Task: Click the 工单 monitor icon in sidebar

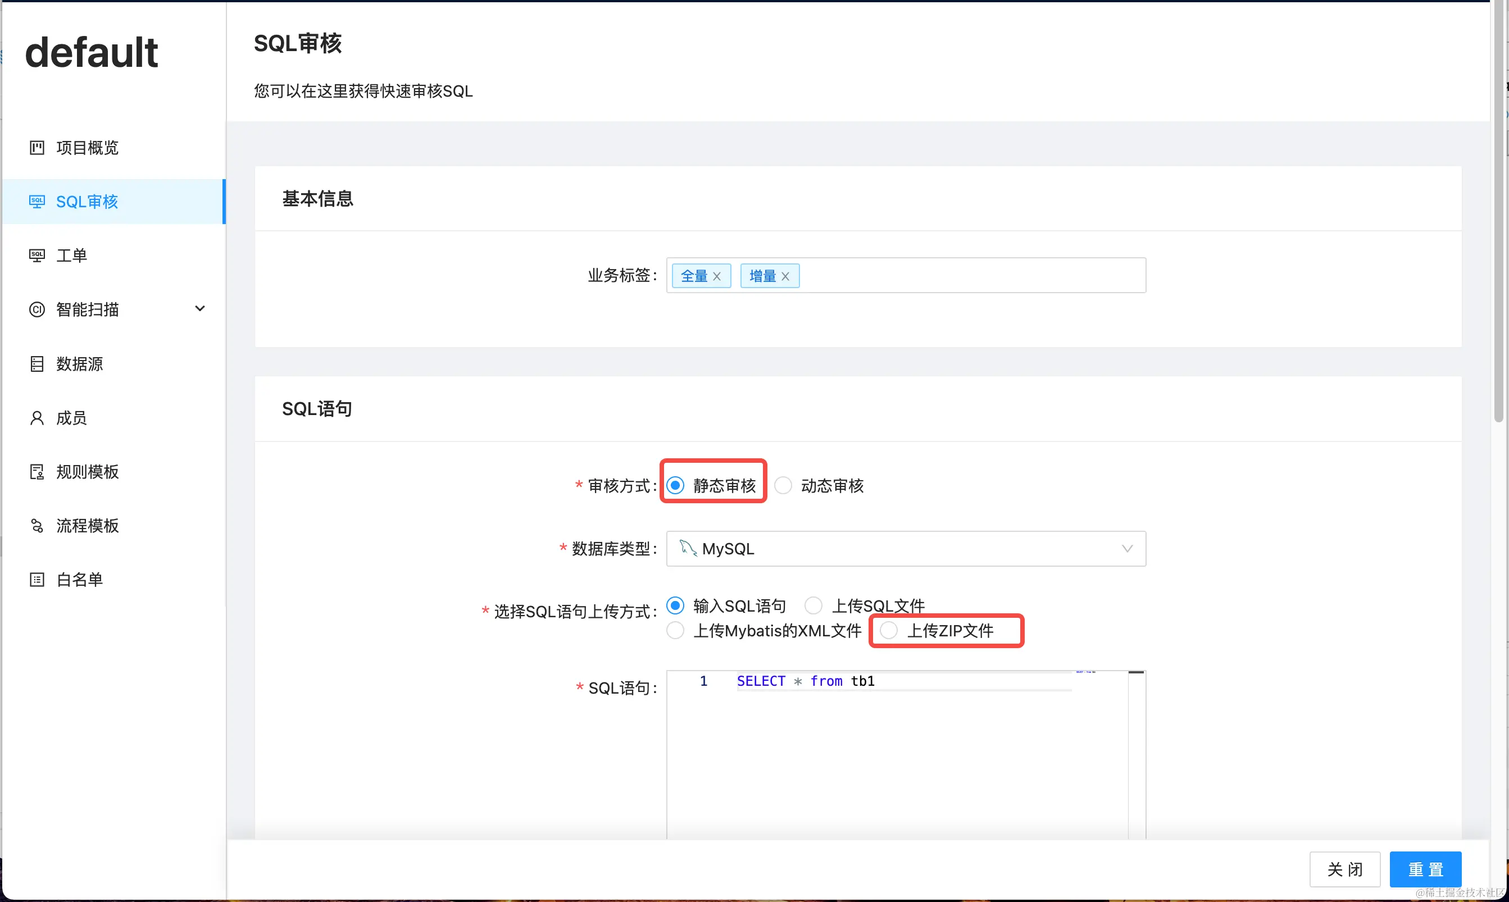Action: 37,256
